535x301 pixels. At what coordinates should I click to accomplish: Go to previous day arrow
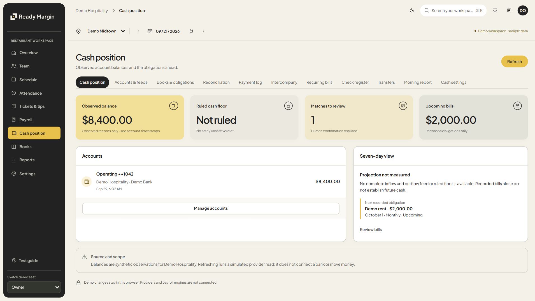click(x=138, y=31)
